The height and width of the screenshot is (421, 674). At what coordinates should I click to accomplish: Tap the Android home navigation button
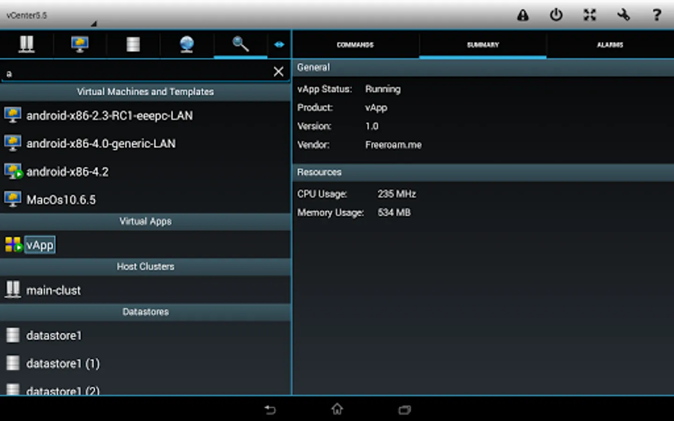337,409
